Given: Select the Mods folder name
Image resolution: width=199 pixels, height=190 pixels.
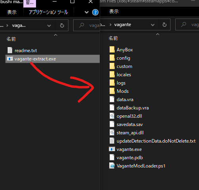Looking at the screenshot, I should 123,91.
